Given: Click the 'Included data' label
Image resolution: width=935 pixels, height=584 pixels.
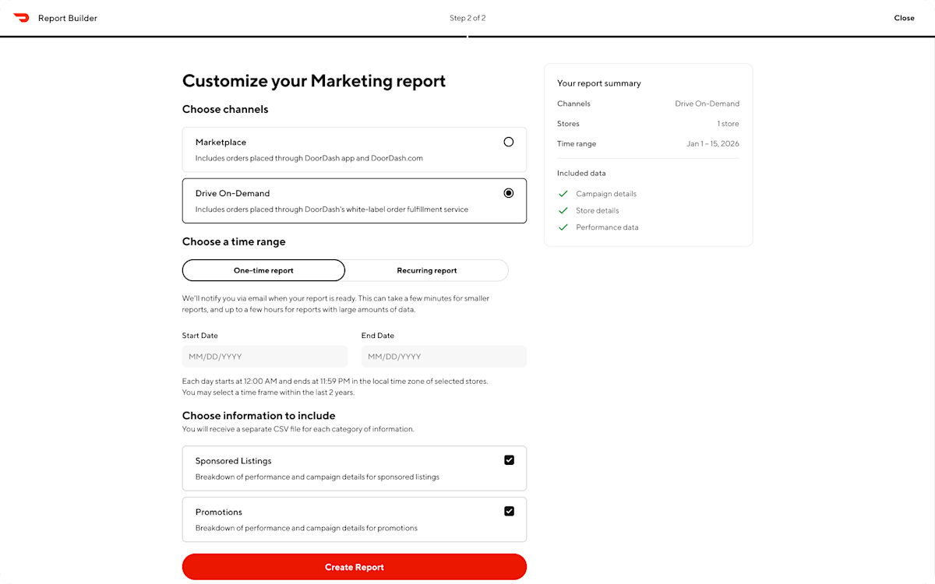Looking at the screenshot, I should click(581, 173).
